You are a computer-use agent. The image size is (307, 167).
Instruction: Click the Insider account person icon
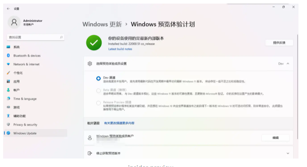pos(90,138)
